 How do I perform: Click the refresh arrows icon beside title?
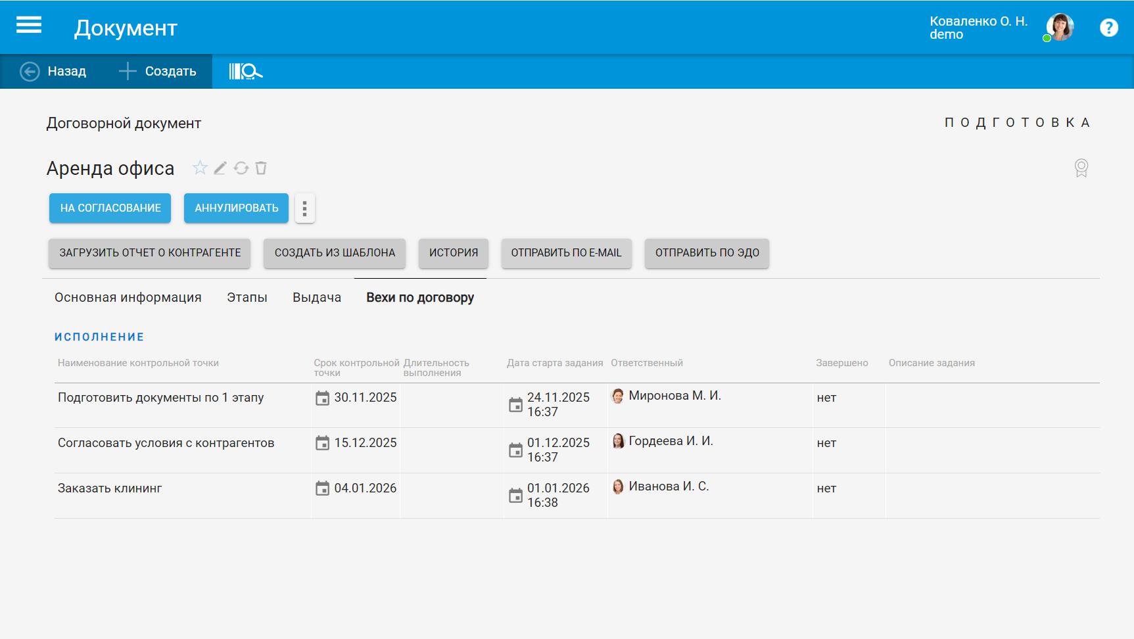click(241, 168)
